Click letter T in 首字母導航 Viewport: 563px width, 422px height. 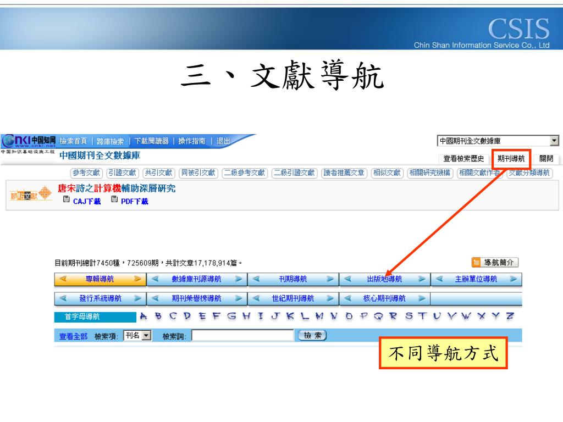tap(422, 316)
